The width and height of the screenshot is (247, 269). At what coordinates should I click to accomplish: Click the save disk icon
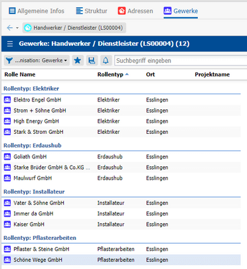coord(92,60)
